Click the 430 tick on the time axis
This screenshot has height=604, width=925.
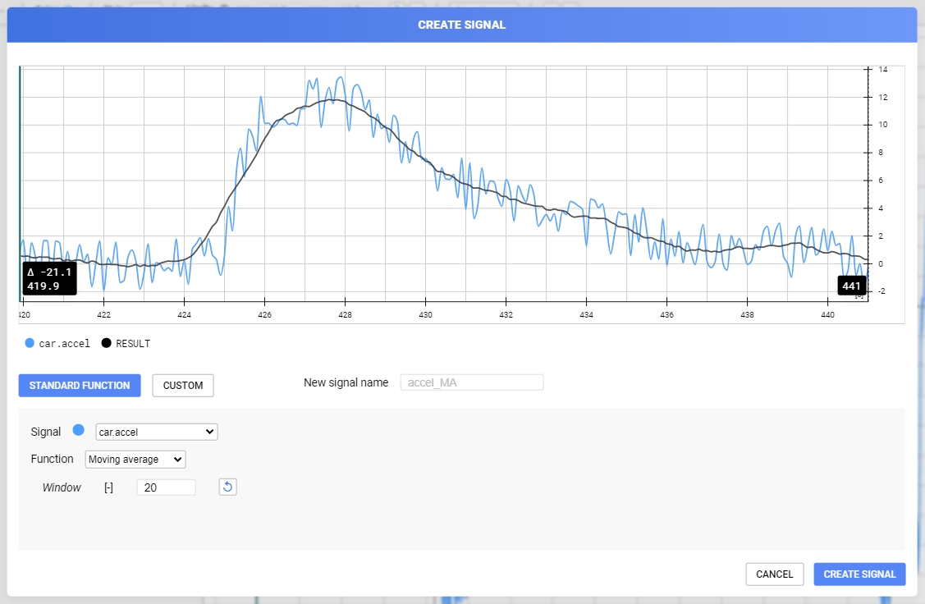tap(425, 314)
